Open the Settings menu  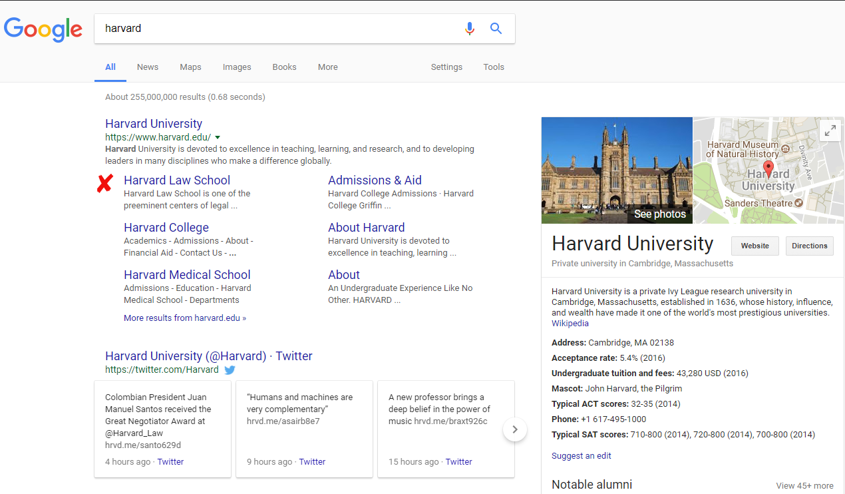coord(446,67)
